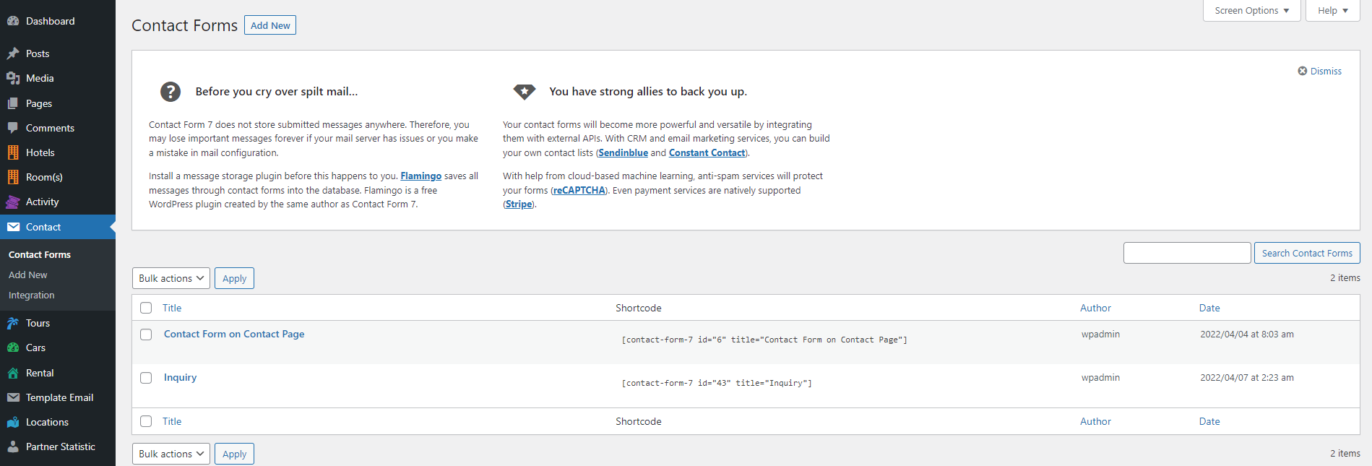Open the Sendinblue link
The width and height of the screenshot is (1372, 466).
(623, 152)
